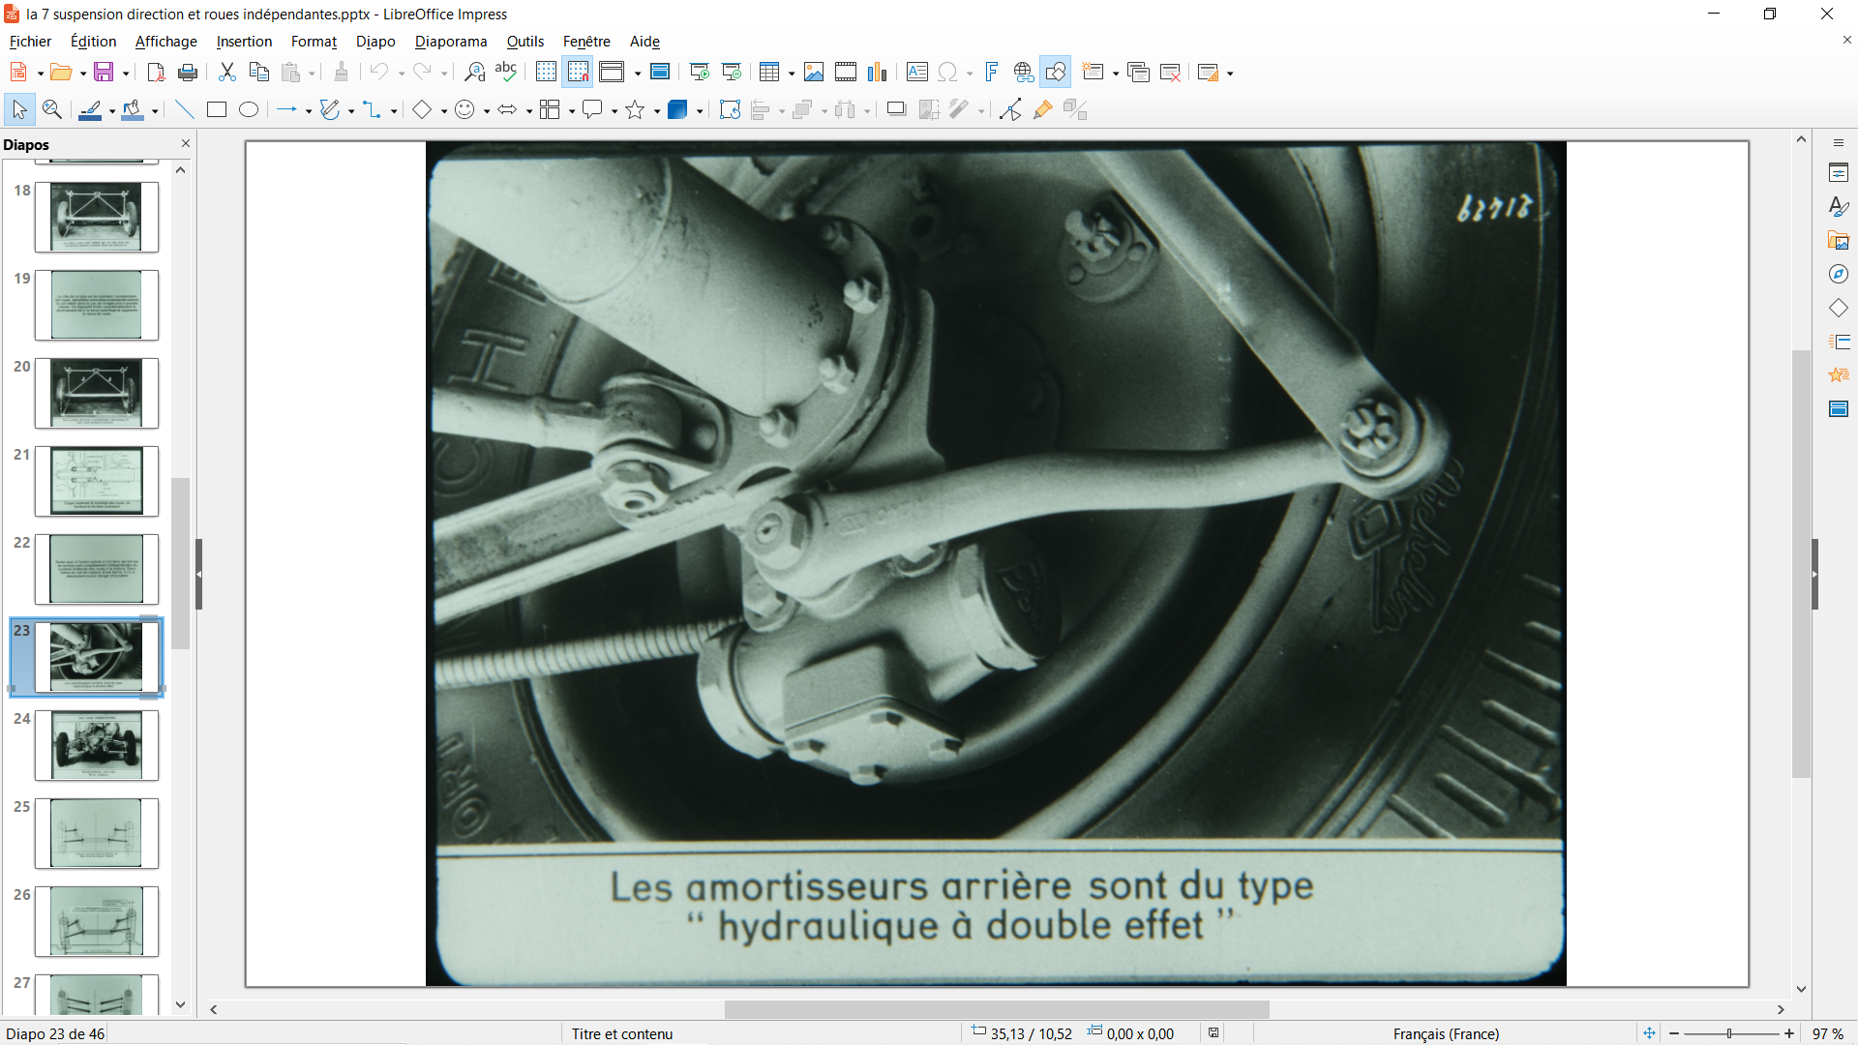
Task: Click the Français (France) language in status bar
Action: (1446, 1033)
